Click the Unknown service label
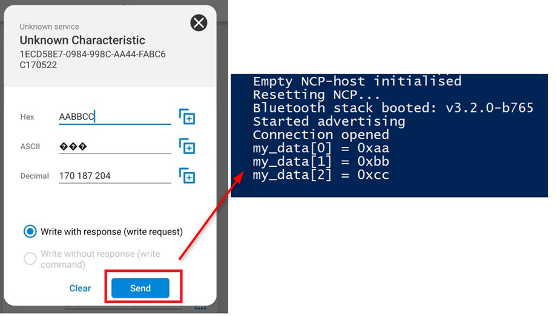This screenshot has height=316, width=557. coord(49,27)
